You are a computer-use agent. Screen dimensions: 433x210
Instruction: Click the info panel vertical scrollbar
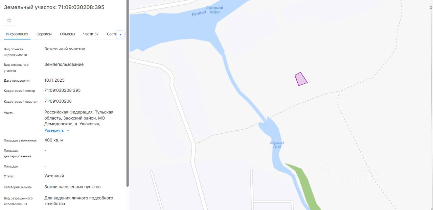click(128, 93)
